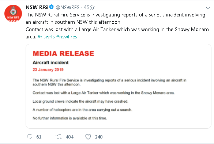The width and height of the screenshot is (214, 144).
Task: Click the 45分 timestamp
Action: [89, 7]
